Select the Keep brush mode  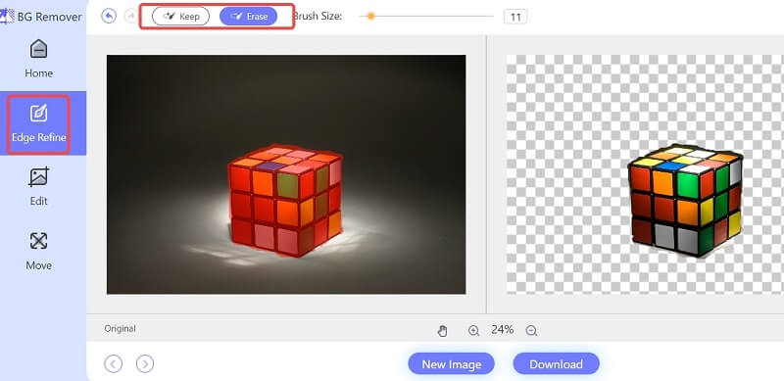[x=180, y=16]
